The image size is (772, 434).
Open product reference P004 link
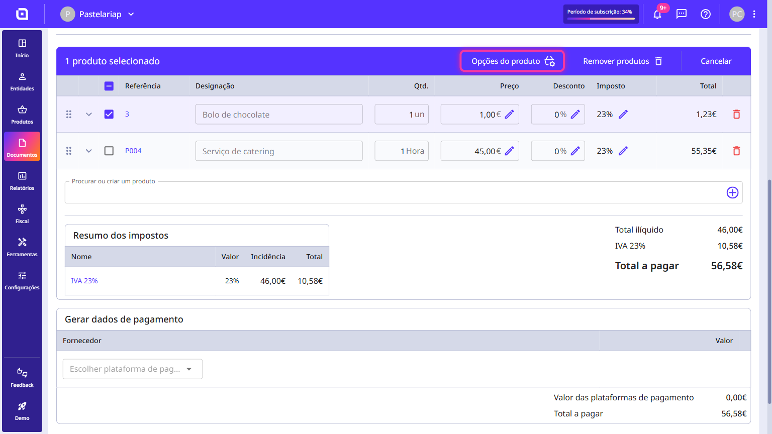click(x=133, y=151)
